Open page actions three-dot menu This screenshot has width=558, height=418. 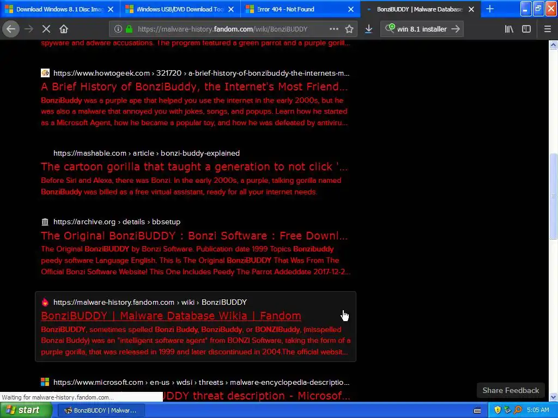click(x=334, y=29)
